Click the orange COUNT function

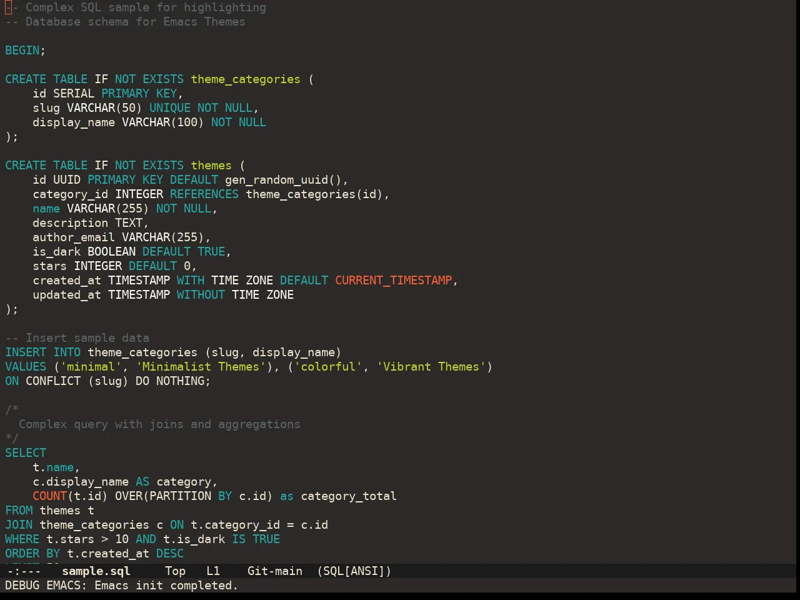pos(50,496)
